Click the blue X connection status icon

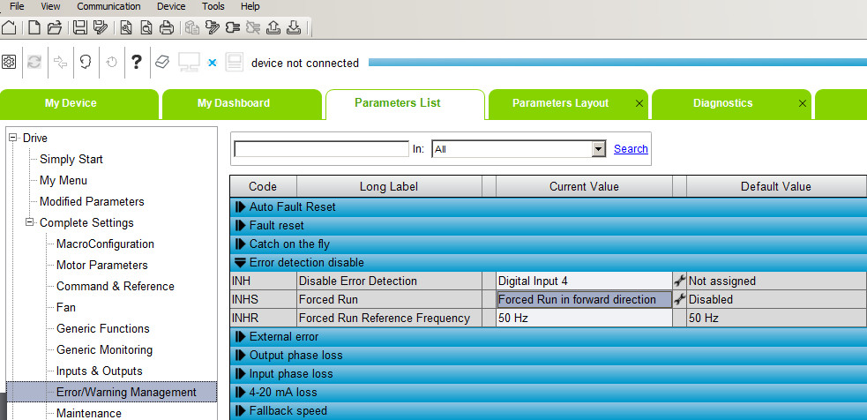(x=213, y=63)
